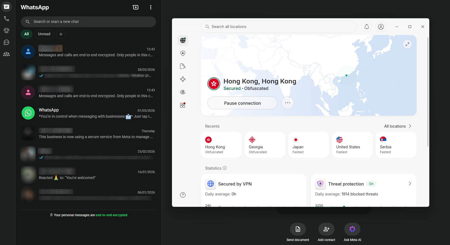The height and width of the screenshot is (245, 450).
Task: Click the end-to-end encrypted link
Action: [111, 215]
